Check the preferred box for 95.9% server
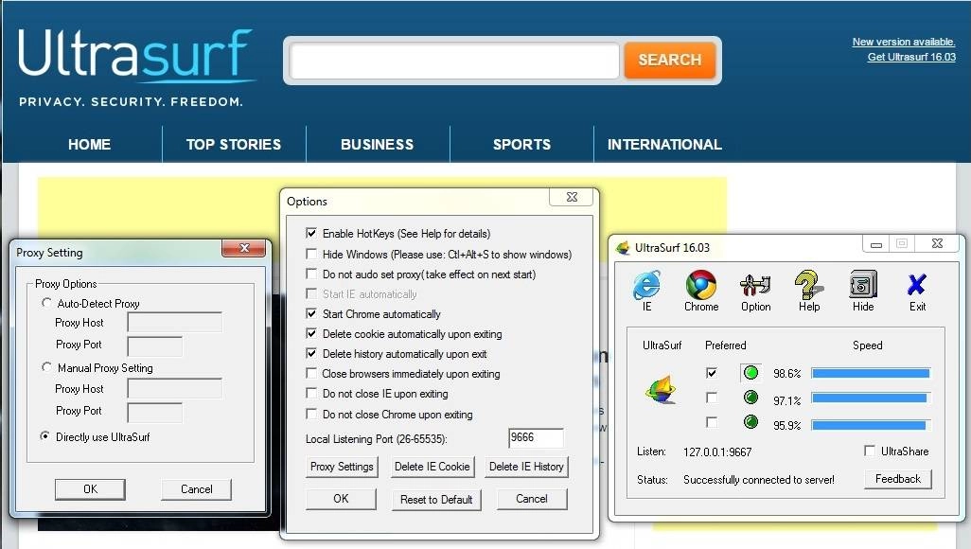Screen dimensions: 971x549 click(712, 422)
